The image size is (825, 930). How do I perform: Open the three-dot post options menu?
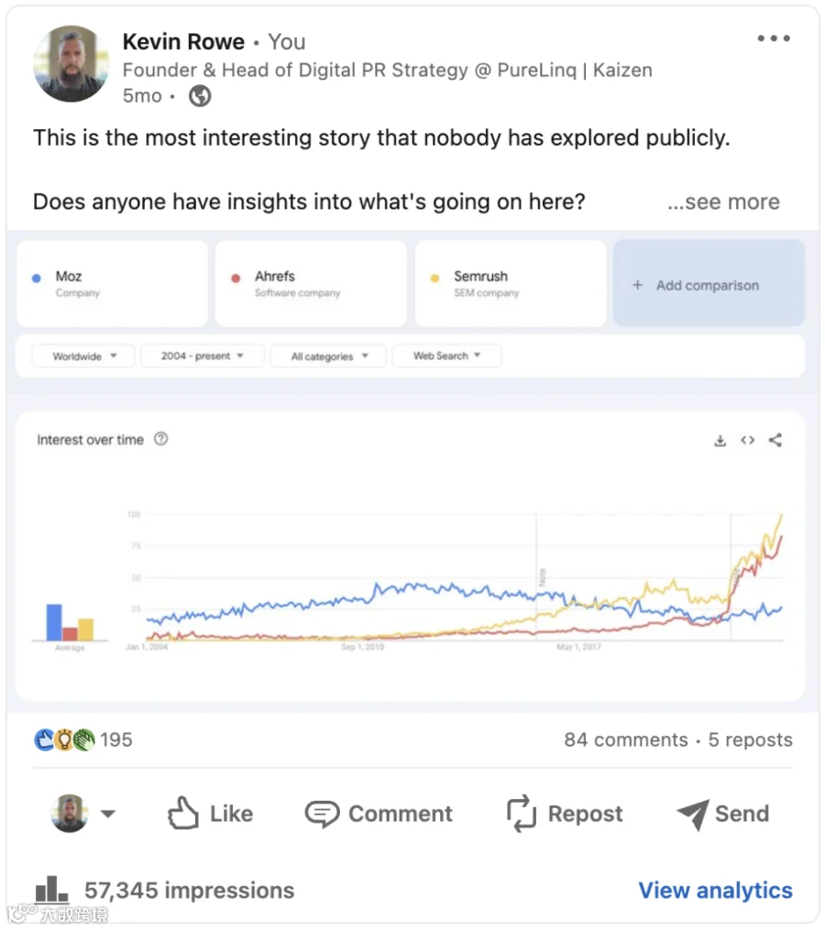pyautogui.click(x=774, y=38)
